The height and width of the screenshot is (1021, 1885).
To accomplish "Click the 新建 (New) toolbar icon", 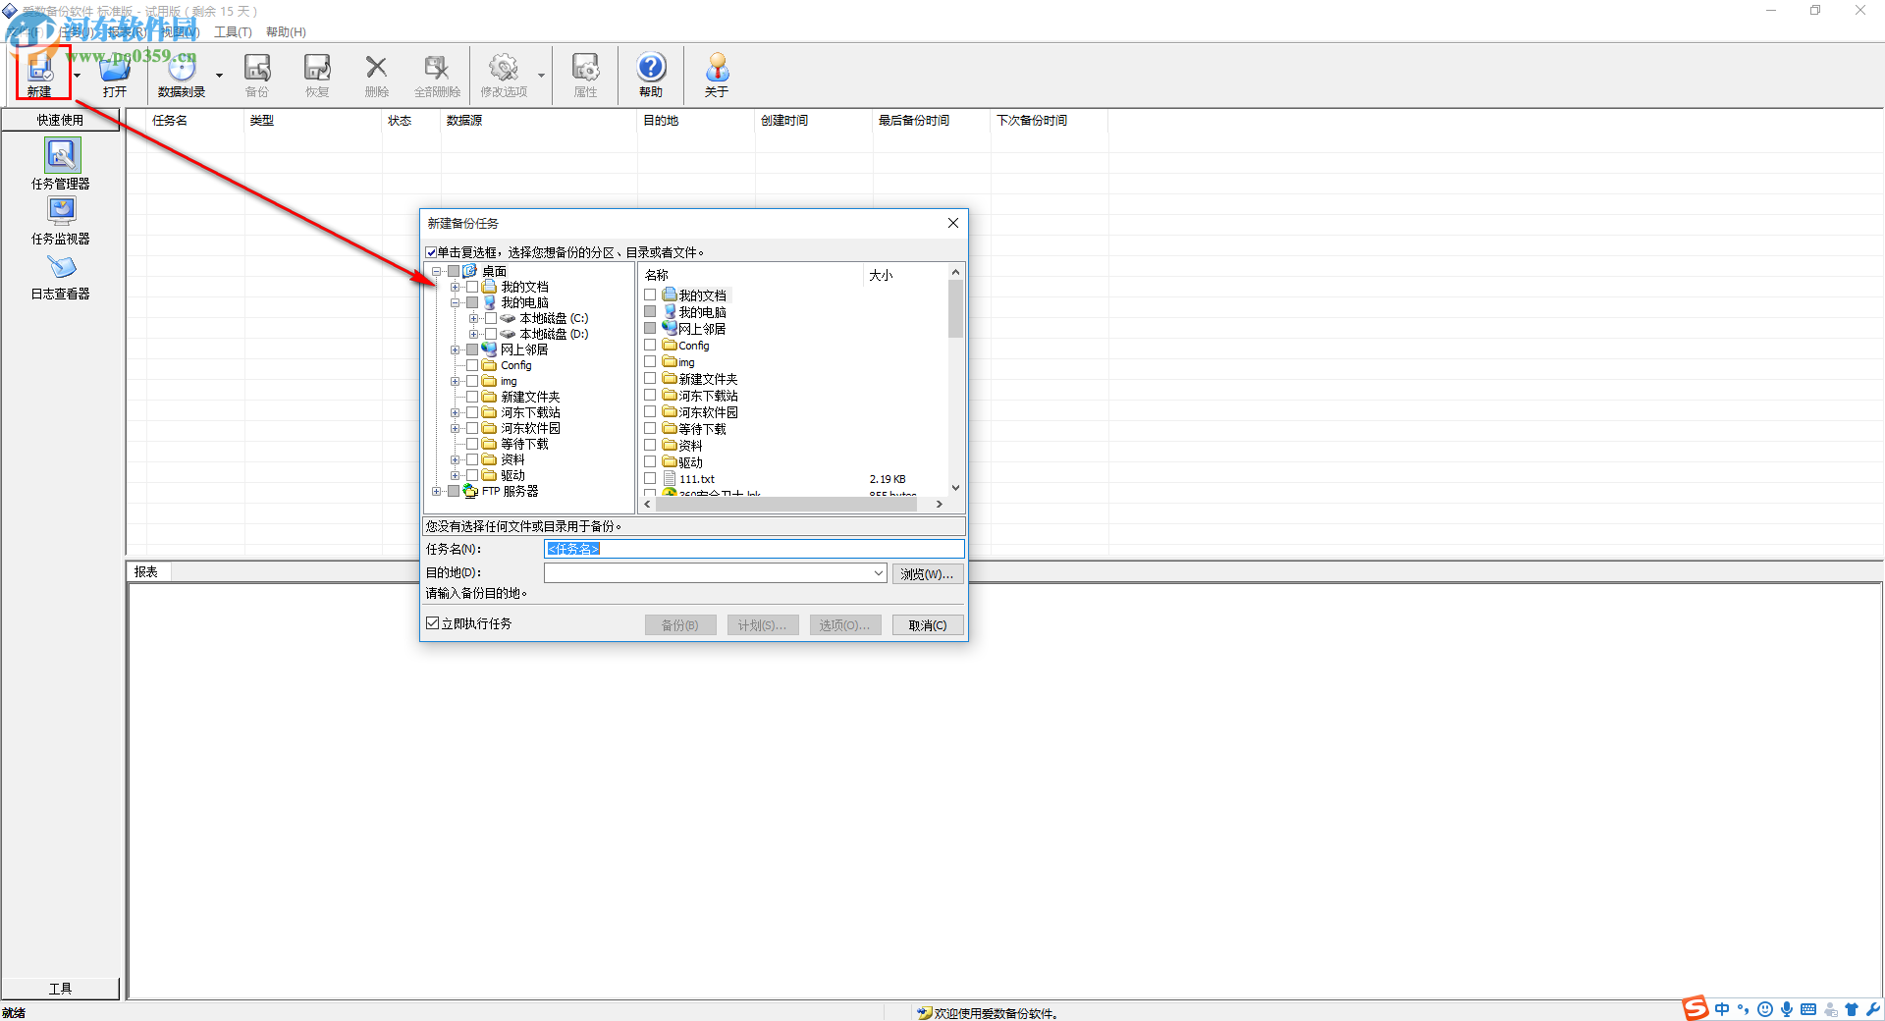I will point(40,74).
